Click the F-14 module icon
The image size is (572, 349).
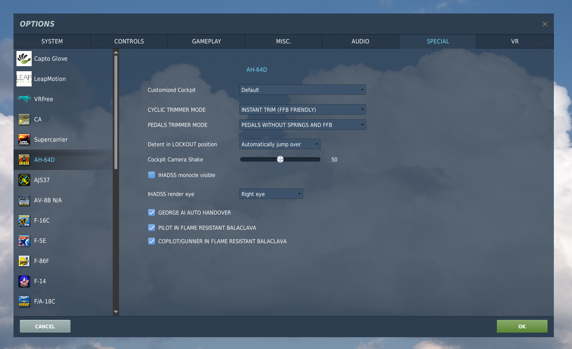24,281
